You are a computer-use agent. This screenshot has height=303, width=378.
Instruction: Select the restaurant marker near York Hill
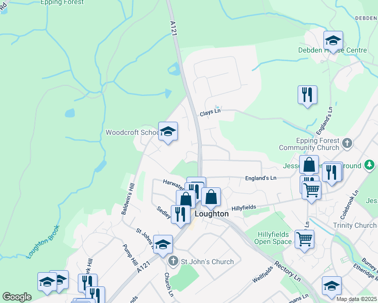[87, 282]
